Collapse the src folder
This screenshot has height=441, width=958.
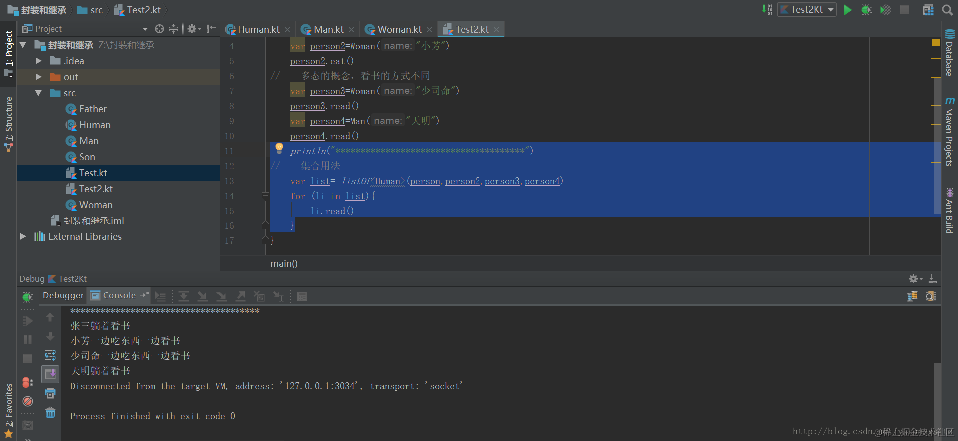click(38, 93)
